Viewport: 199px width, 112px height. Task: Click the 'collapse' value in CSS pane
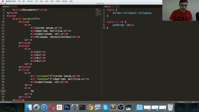click(x=144, y=13)
